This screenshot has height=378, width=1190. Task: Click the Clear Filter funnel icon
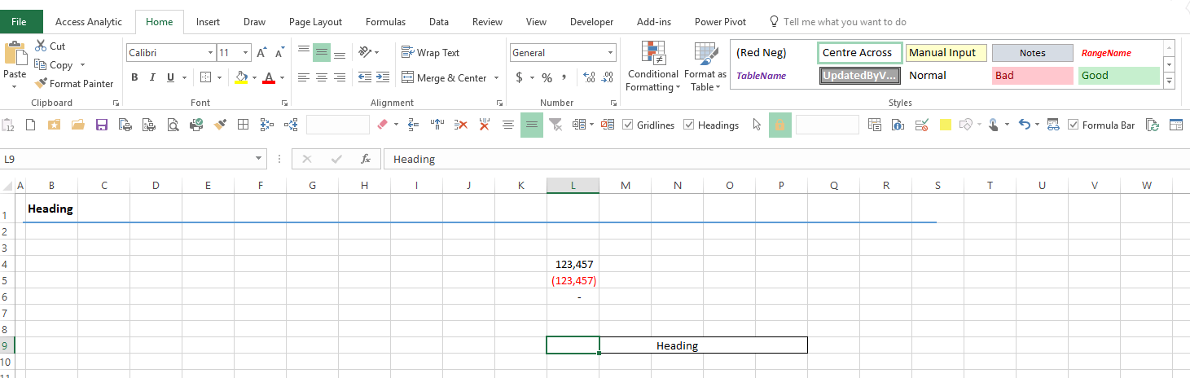[x=555, y=125]
